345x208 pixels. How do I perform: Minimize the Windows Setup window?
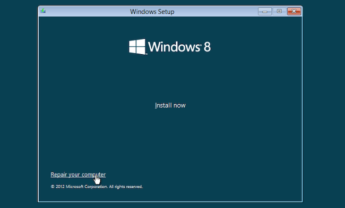265,11
